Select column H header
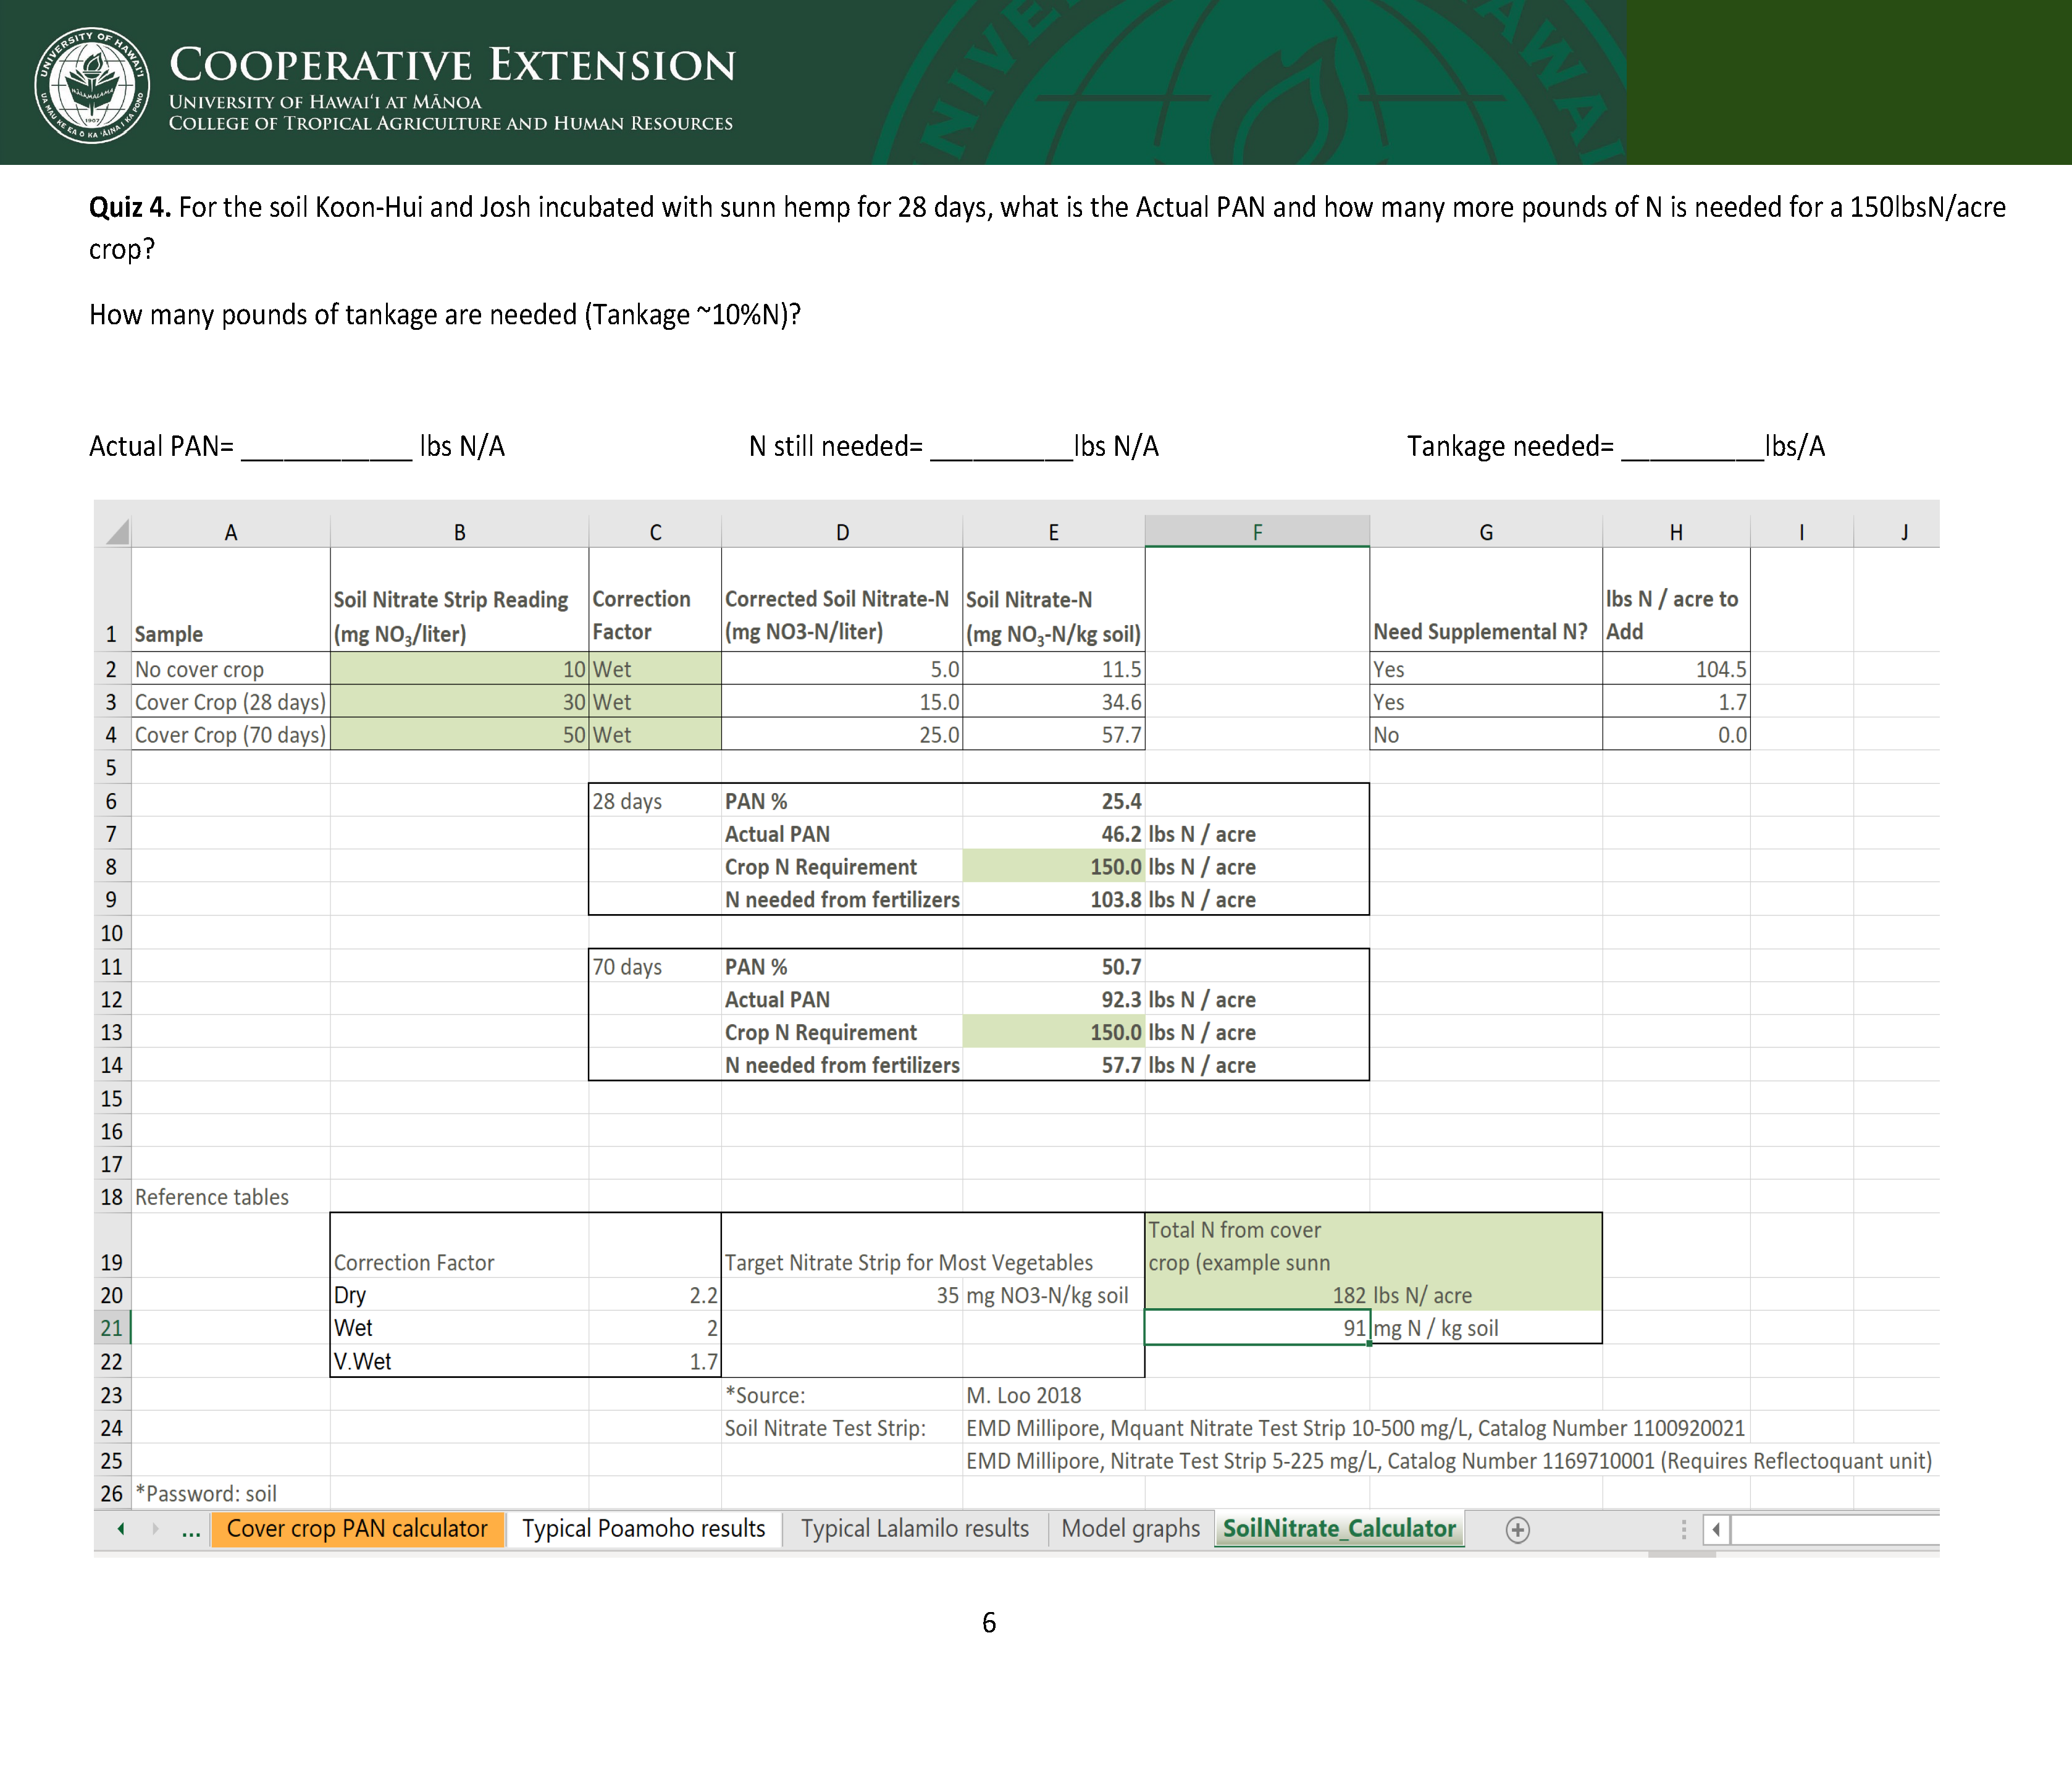This screenshot has width=2072, height=1785. pos(1676,532)
